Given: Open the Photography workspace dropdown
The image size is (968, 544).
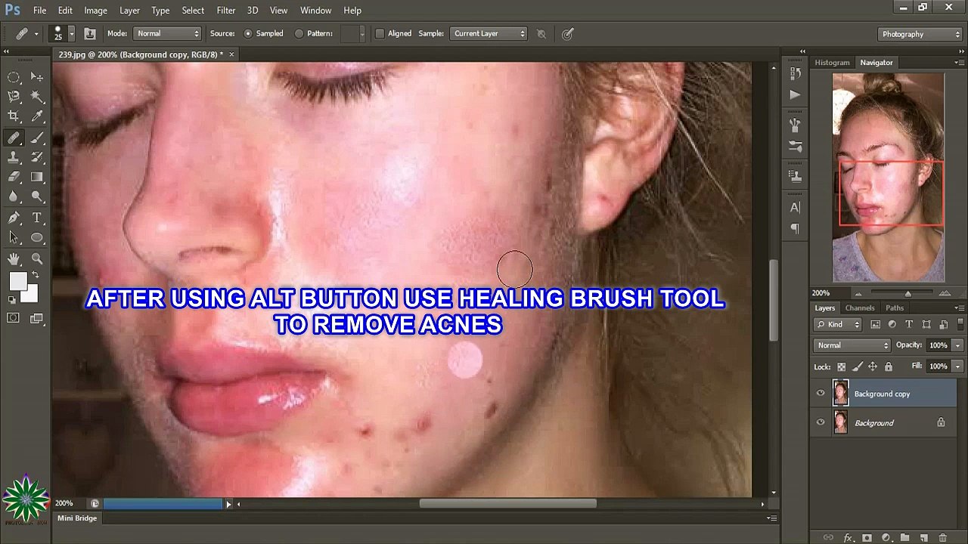Looking at the screenshot, I should pos(920,34).
